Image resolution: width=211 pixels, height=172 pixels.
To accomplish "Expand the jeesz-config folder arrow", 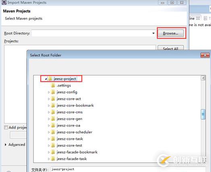I will [x=49, y=92].
